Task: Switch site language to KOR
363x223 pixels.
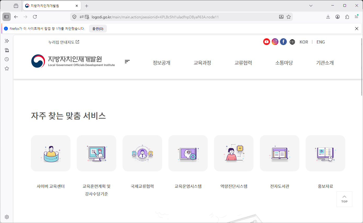Action: point(304,42)
